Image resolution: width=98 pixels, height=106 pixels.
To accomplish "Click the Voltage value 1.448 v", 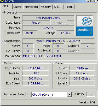I will [66, 33].
